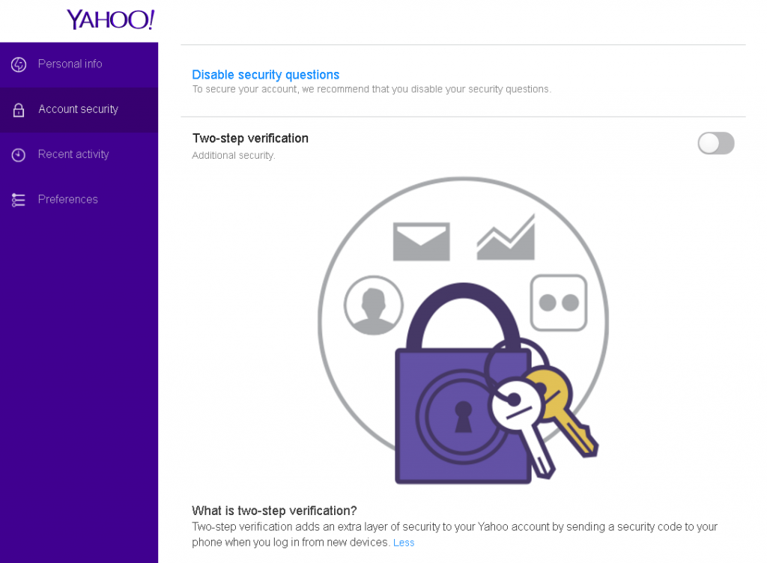
Task: Go to Preferences in the sidebar
Action: (x=67, y=199)
